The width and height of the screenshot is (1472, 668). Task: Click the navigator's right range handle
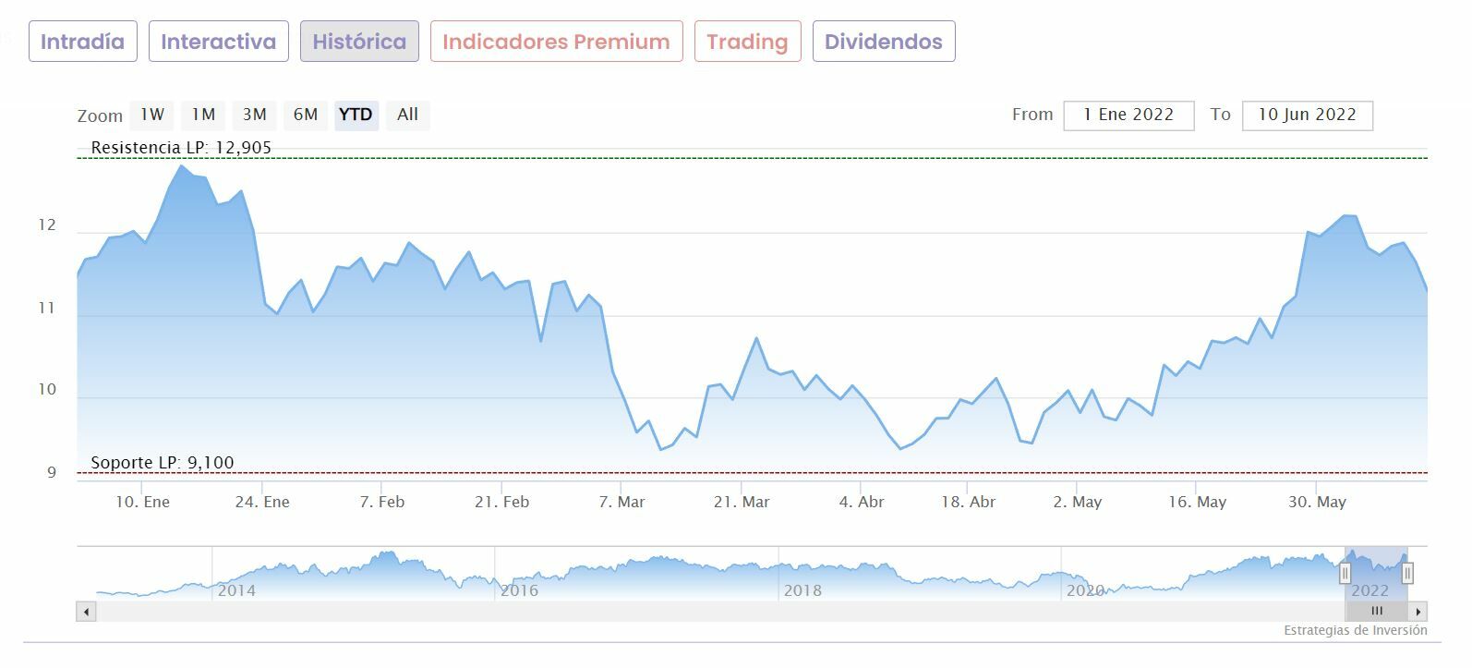1407,574
